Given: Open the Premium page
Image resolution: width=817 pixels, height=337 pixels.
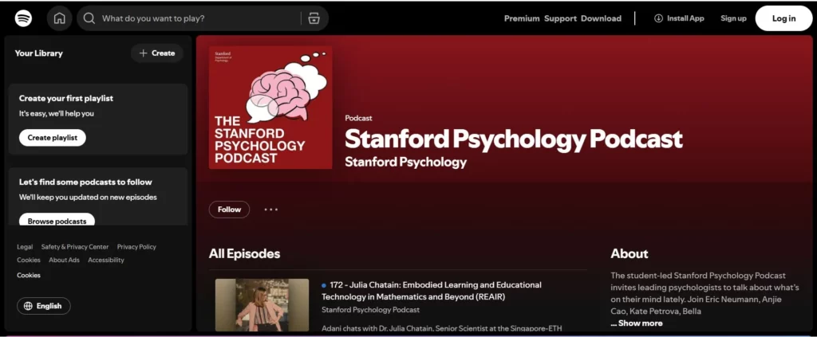Looking at the screenshot, I should click(x=522, y=18).
